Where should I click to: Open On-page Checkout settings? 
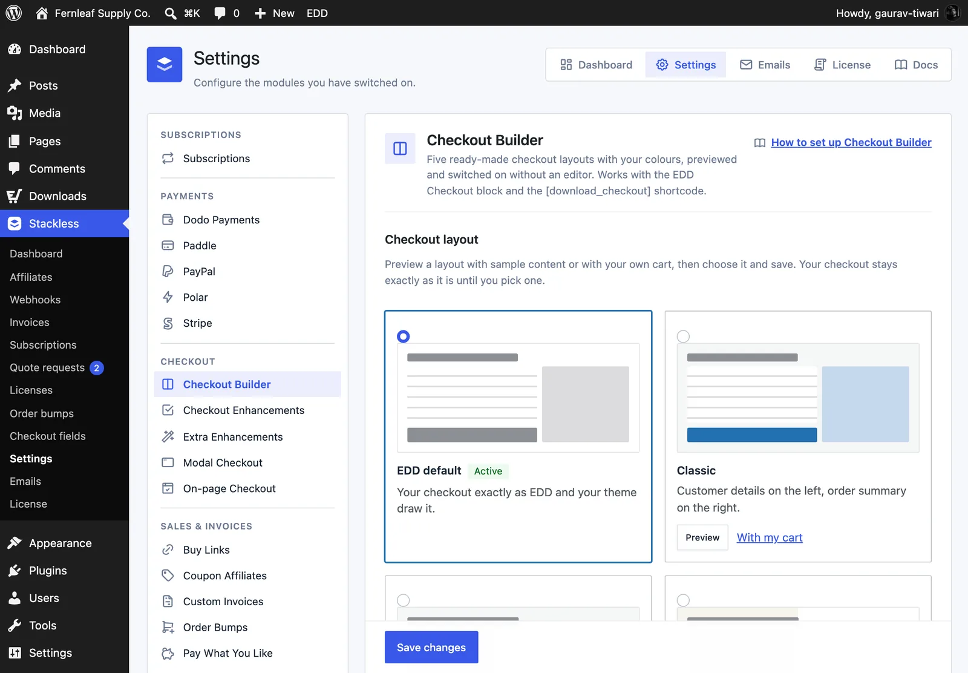247,488
